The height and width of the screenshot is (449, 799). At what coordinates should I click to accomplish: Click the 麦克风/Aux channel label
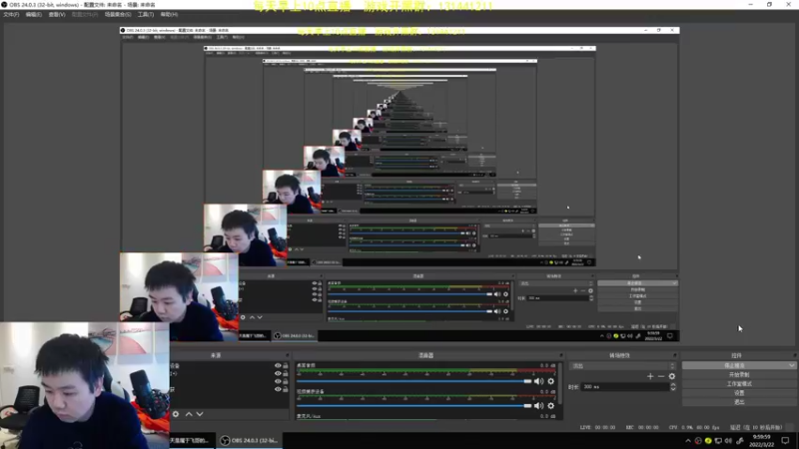point(309,416)
